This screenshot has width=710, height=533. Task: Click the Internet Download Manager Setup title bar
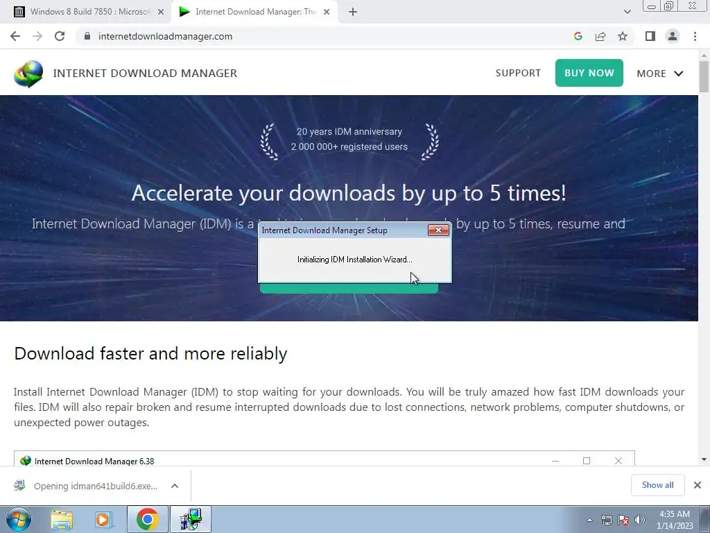344,230
